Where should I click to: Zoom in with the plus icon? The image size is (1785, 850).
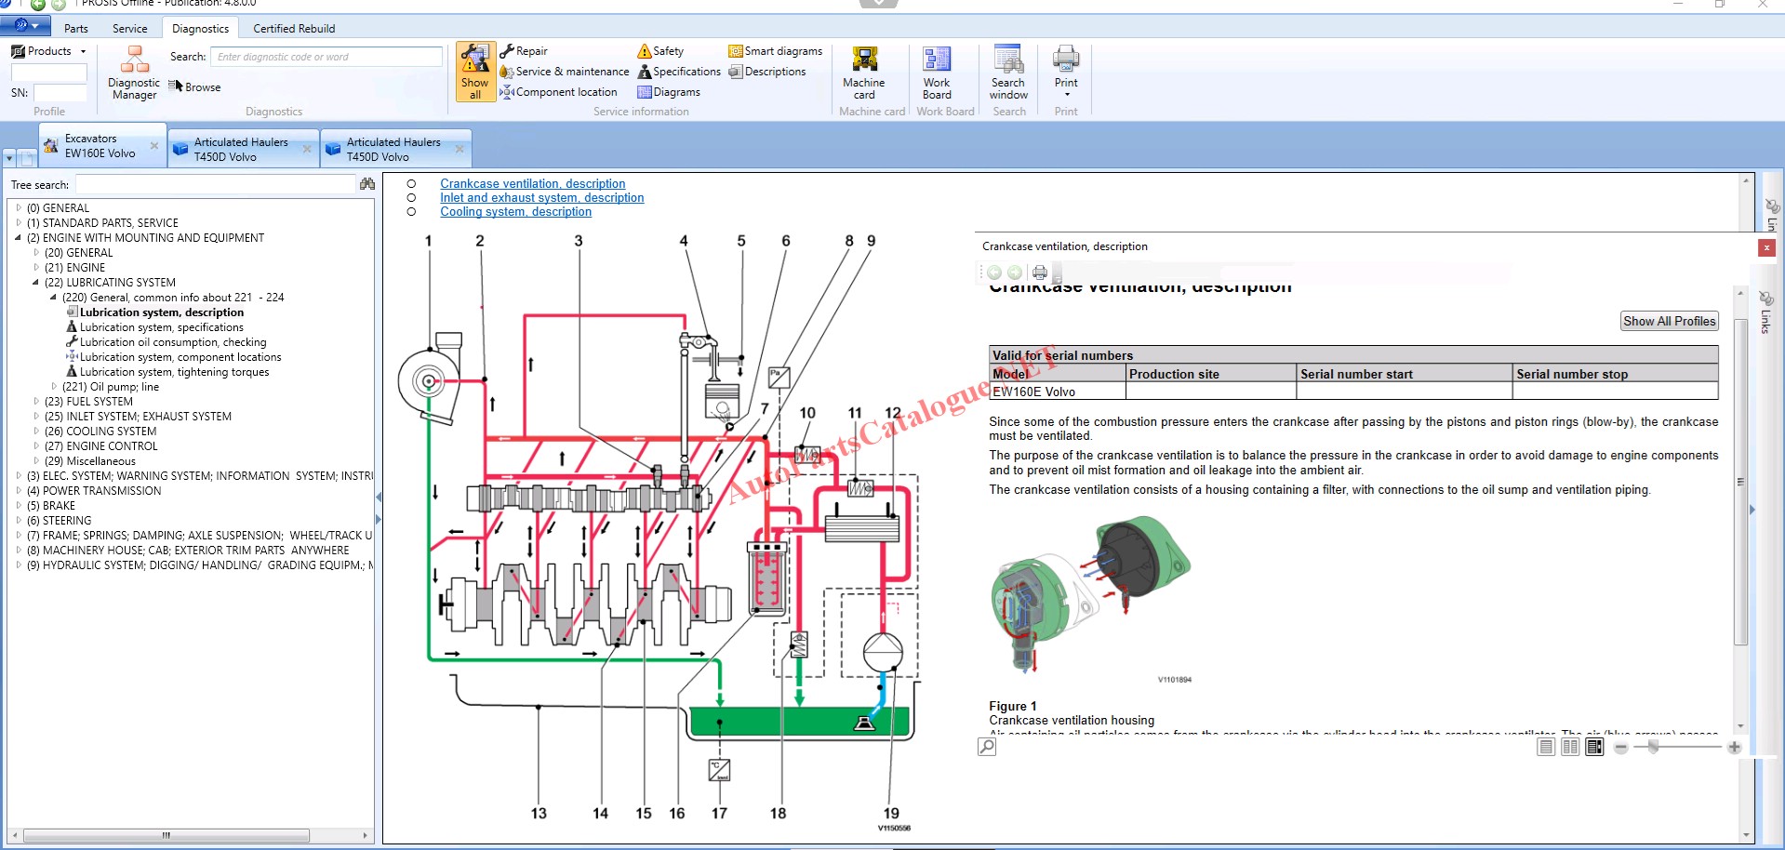click(1734, 748)
